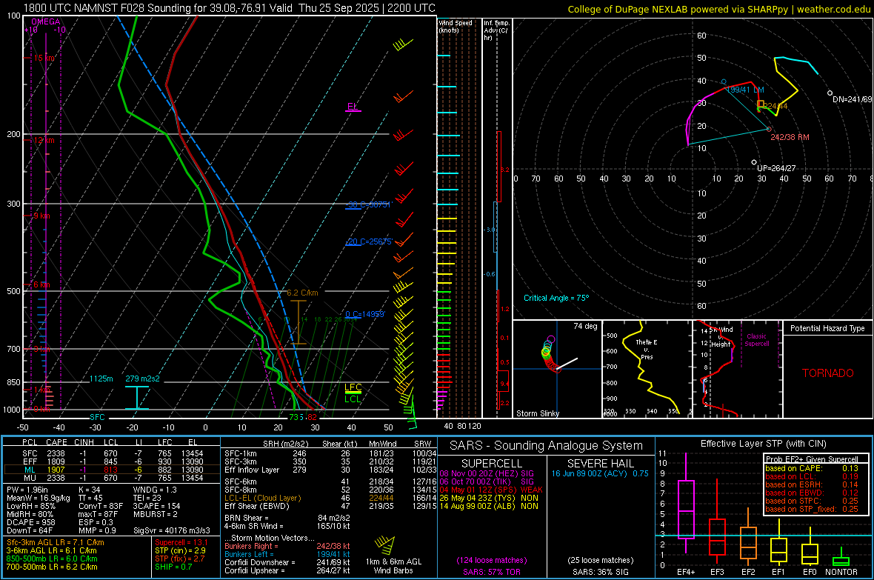Click 'STP (cin) = 2.9' index
Screen dimensions: 874x580
(x=180, y=550)
